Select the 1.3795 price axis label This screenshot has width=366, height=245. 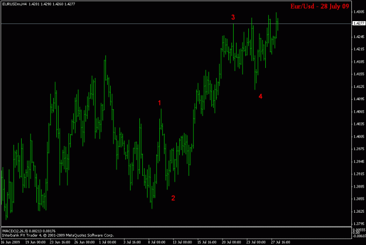pos(359,224)
